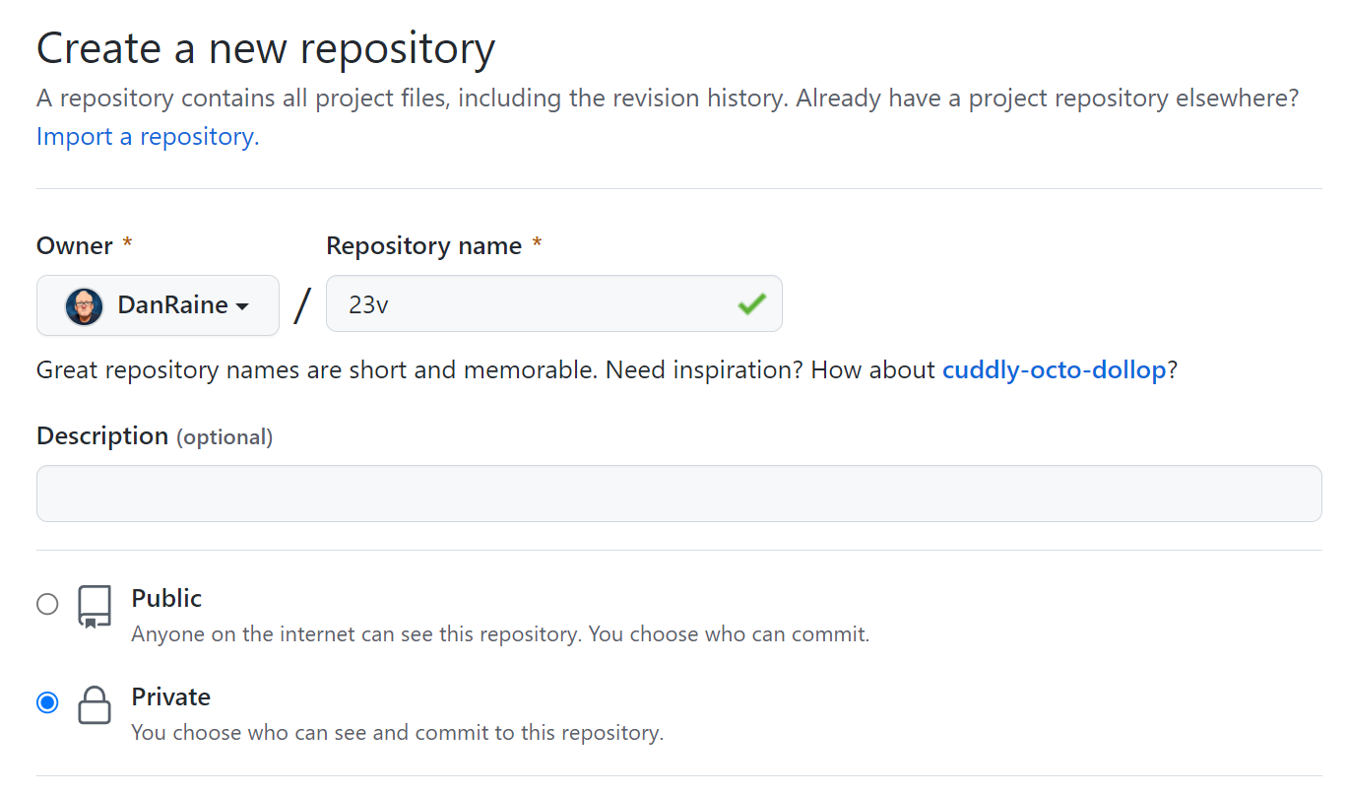Image resolution: width=1347 pixels, height=795 pixels.
Task: Click the DanRaine avatar picture
Action: point(85,306)
